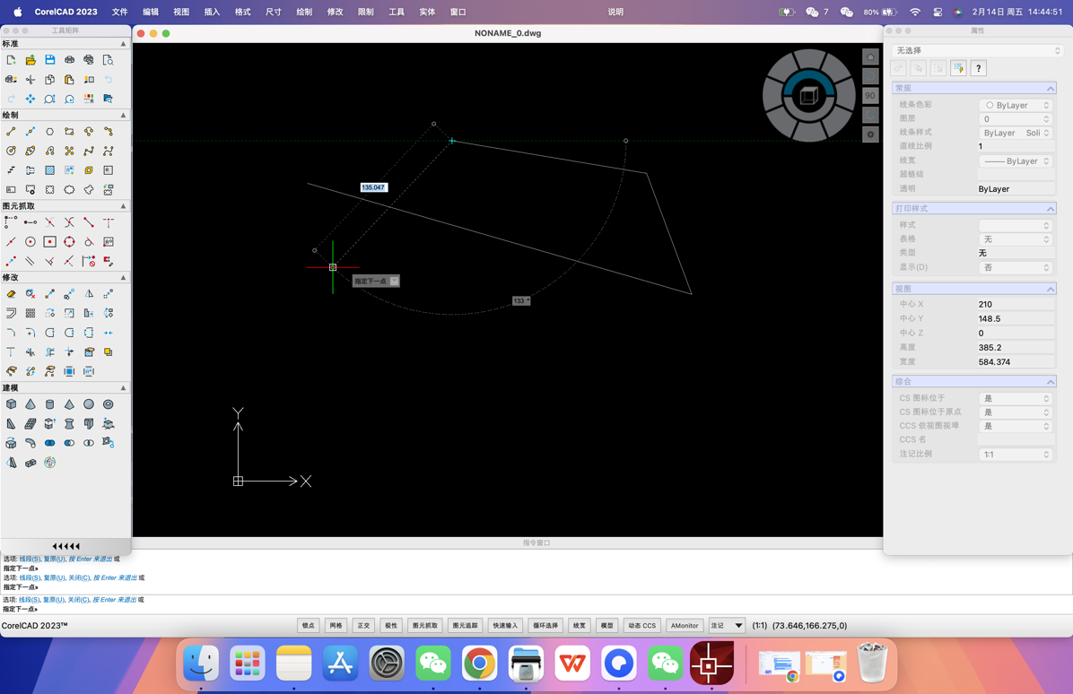This screenshot has height=694, width=1073.
Task: Click the Scissors cut icon in the toolbar
Action: [x=31, y=80]
